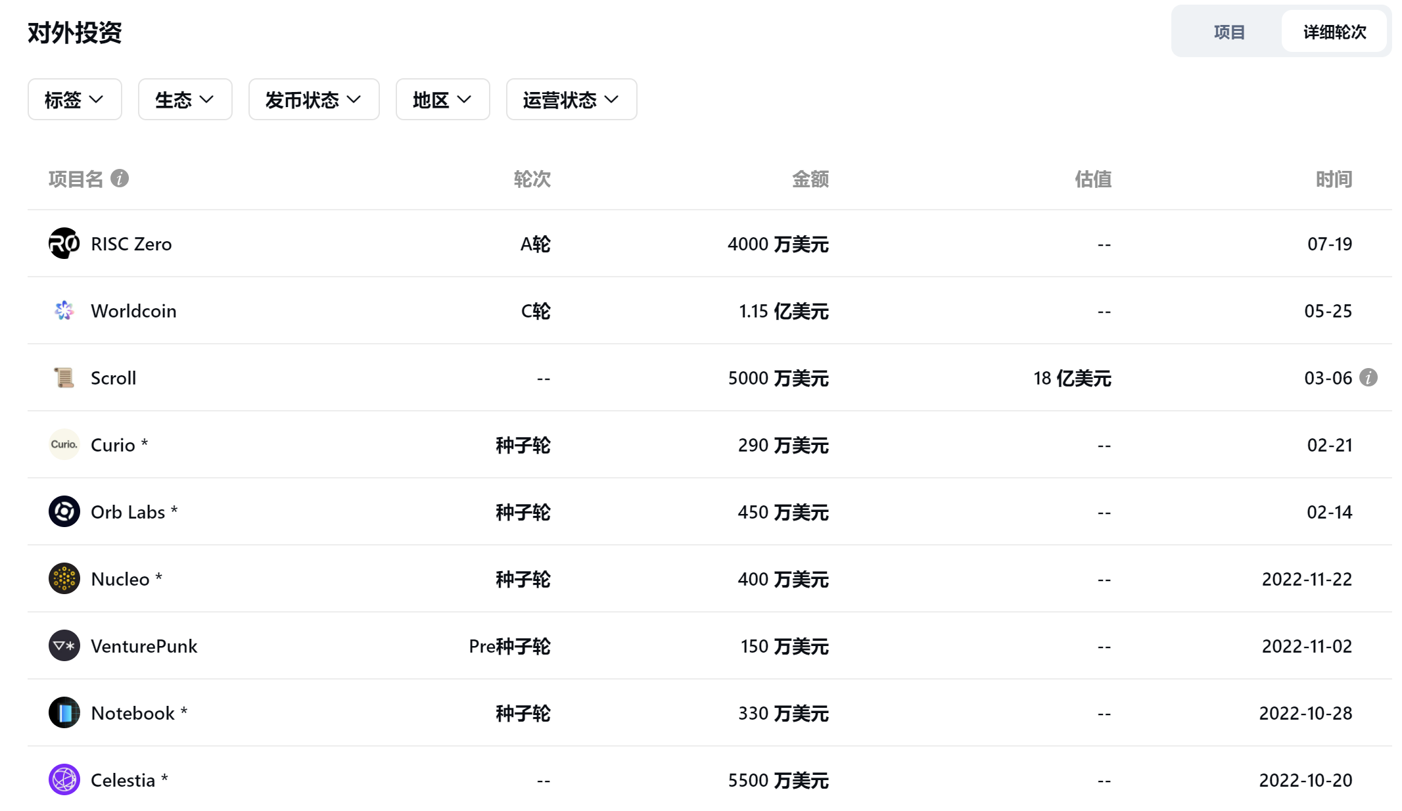The width and height of the screenshot is (1402, 811).
Task: Click the 2022-11-22 date cell
Action: 1307,580
